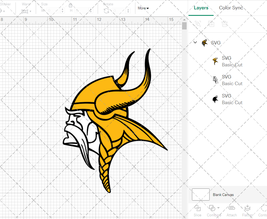Open the More dropdown menu

pos(143,8)
